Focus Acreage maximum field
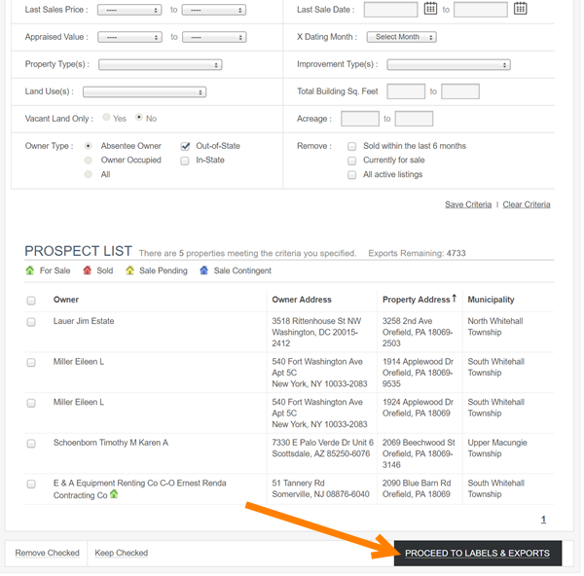584x576 pixels. pyautogui.click(x=414, y=119)
